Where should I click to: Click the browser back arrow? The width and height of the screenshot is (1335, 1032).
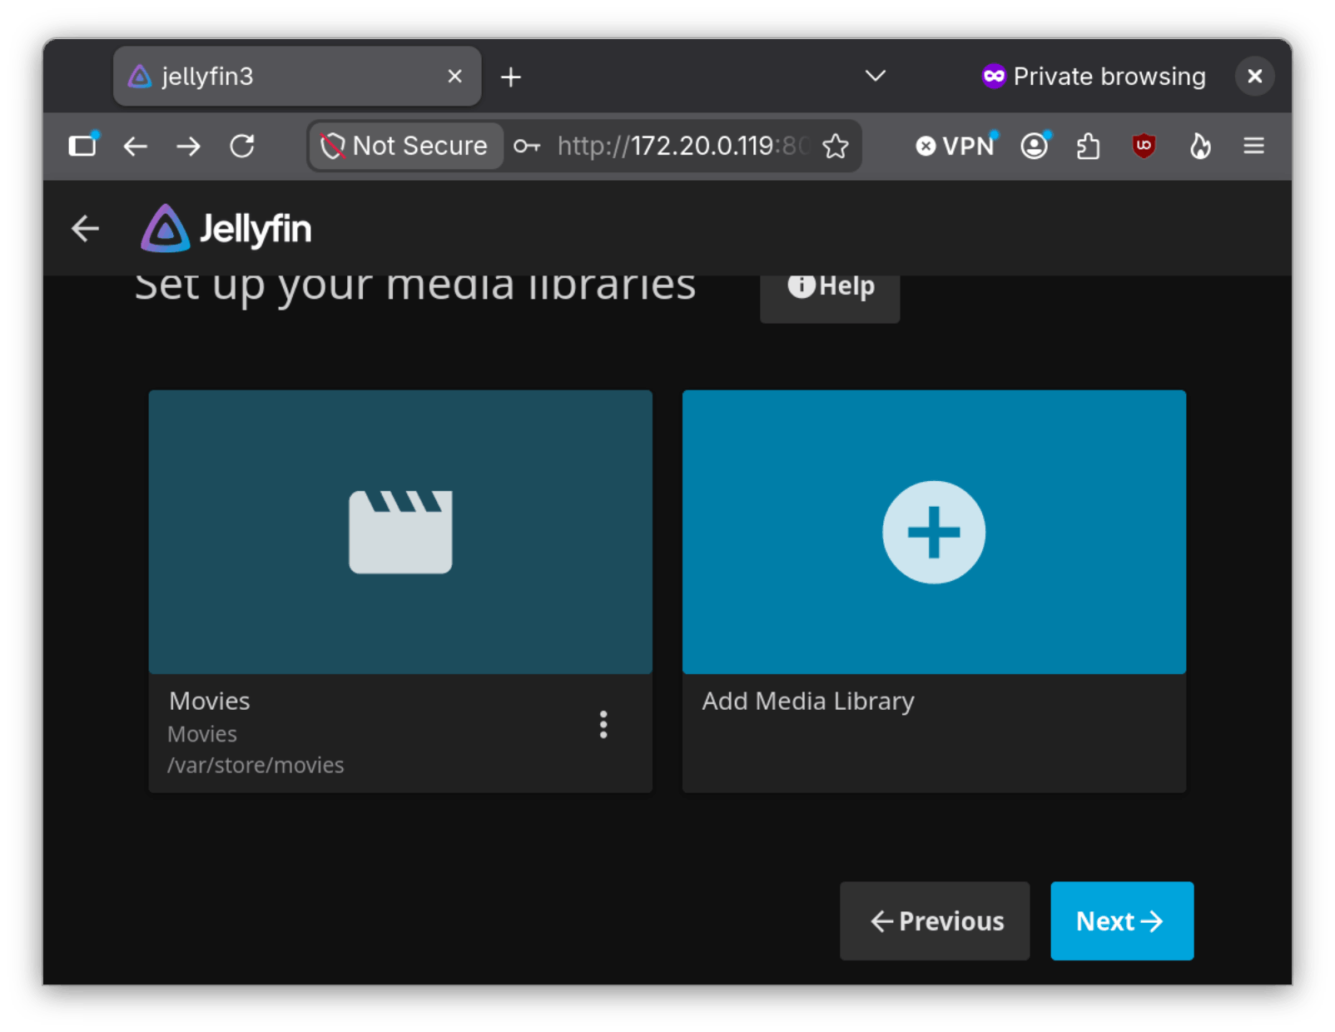pos(136,146)
